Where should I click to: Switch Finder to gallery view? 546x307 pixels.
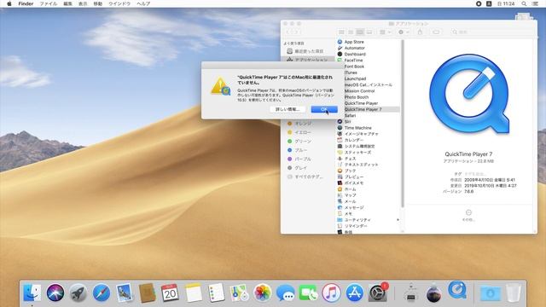pos(369,32)
